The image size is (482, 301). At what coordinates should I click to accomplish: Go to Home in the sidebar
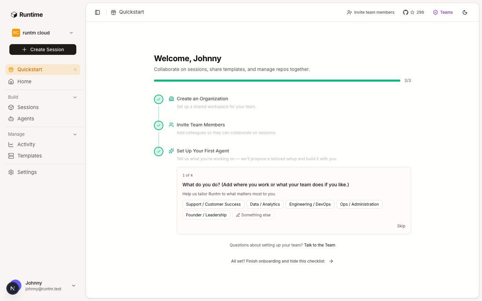(x=43, y=82)
